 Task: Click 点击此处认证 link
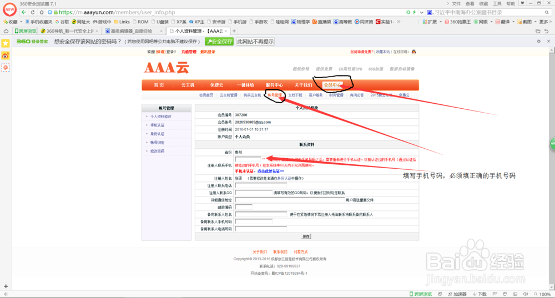tap(271, 171)
